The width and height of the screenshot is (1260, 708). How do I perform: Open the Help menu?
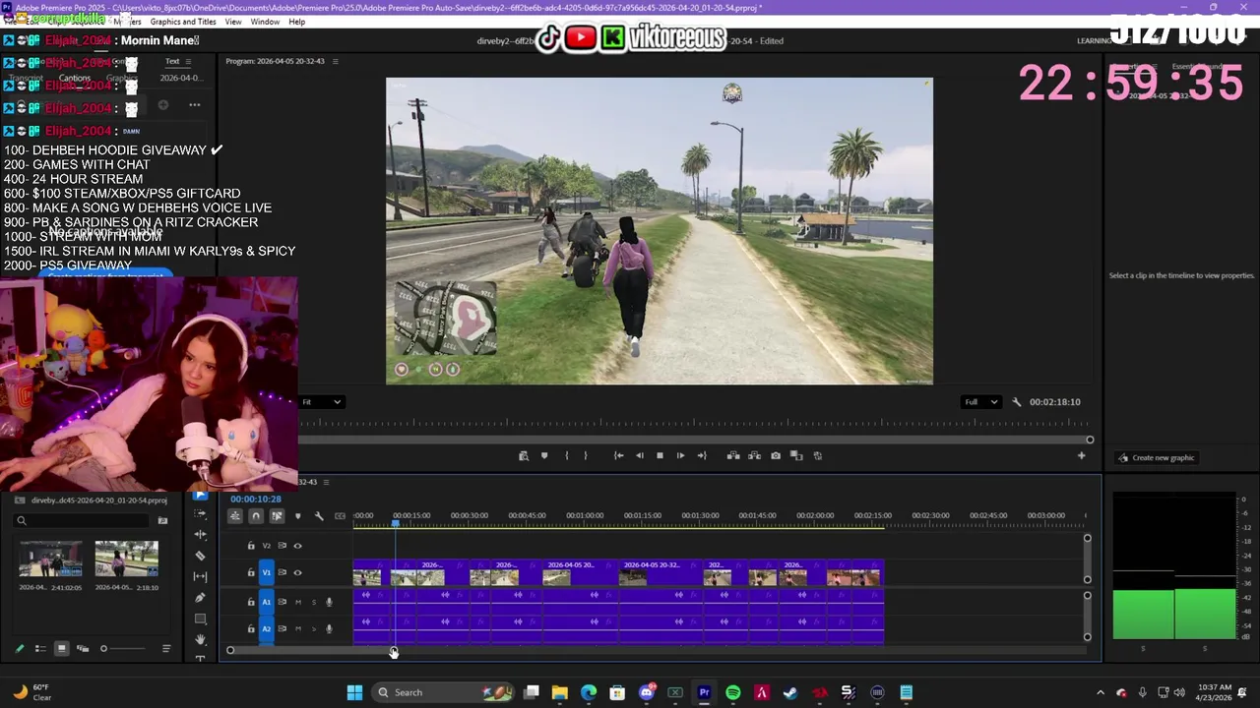pyautogui.click(x=296, y=22)
